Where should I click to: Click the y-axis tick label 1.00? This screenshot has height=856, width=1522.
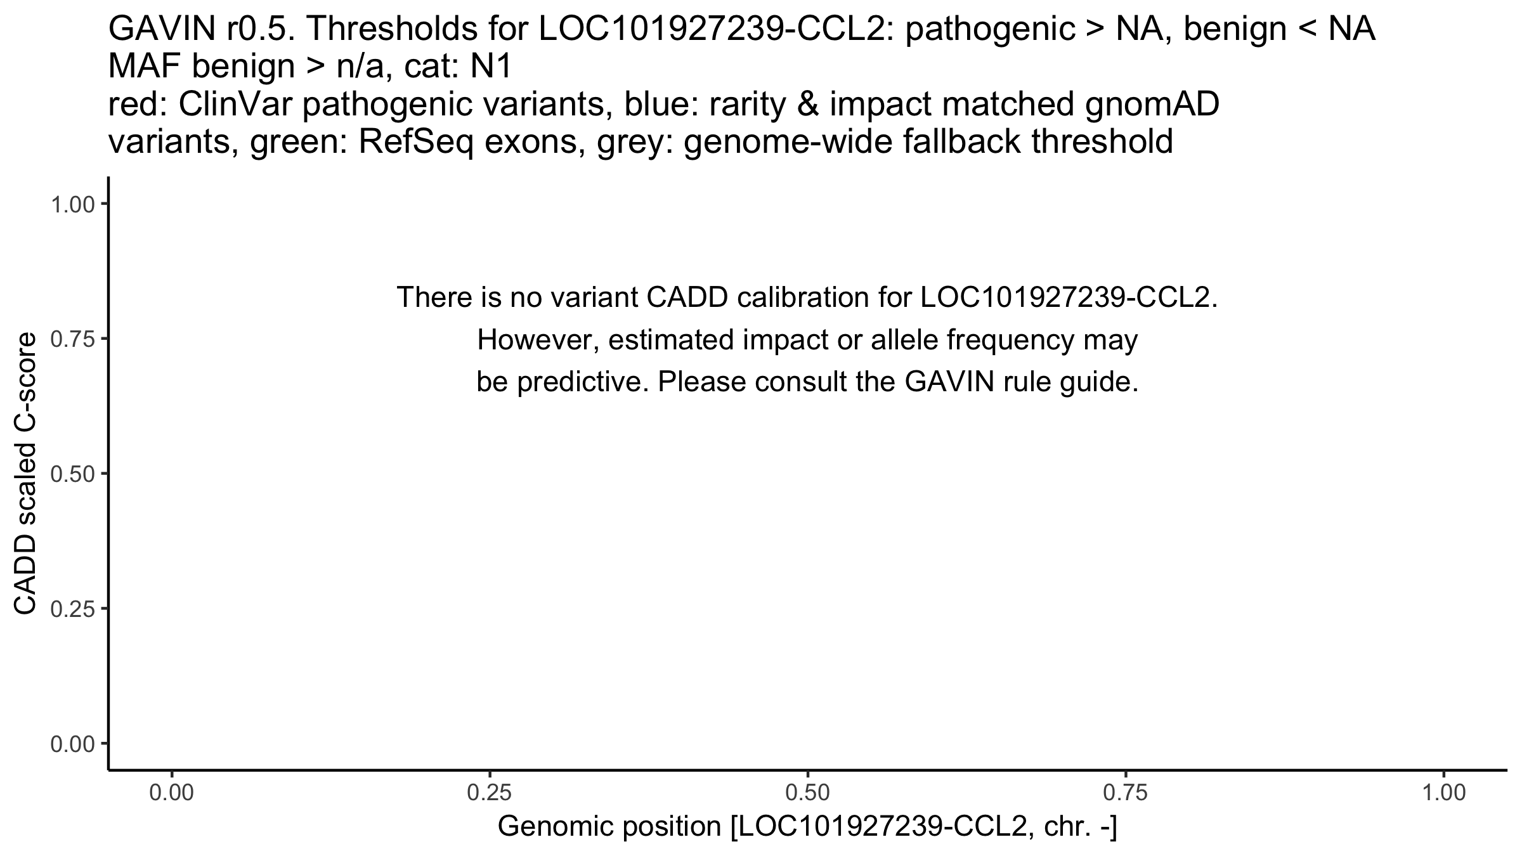72,204
